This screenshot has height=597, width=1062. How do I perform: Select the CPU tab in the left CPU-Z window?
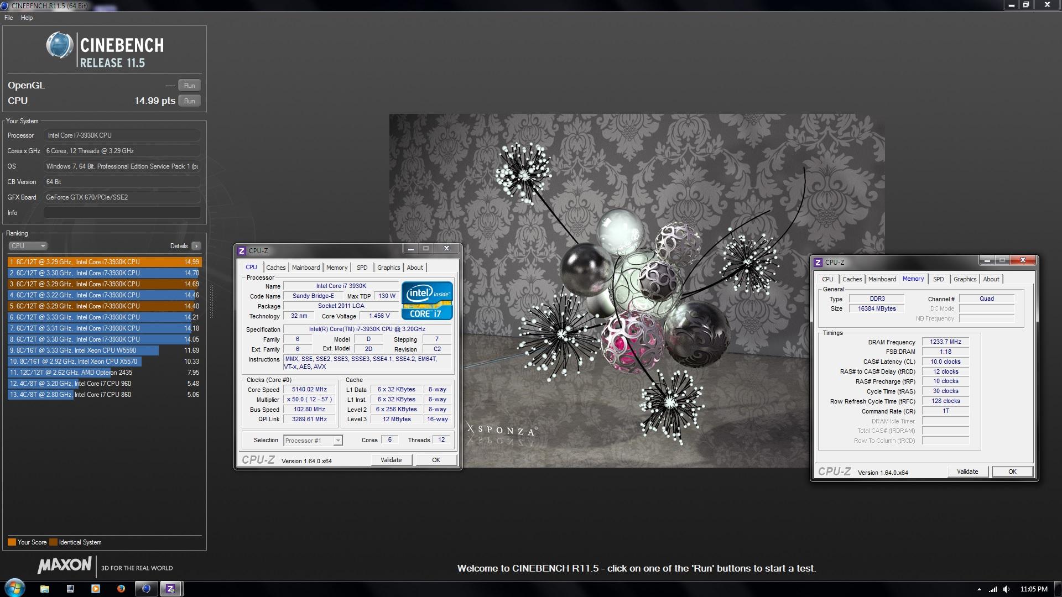tap(251, 267)
